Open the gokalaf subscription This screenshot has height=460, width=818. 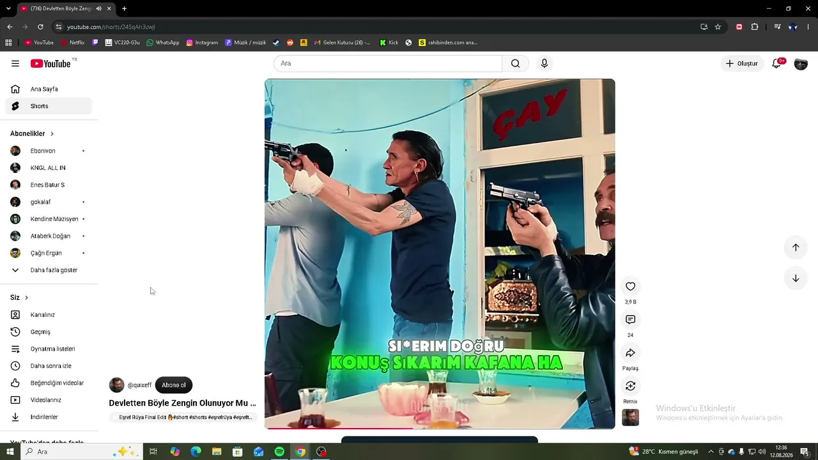point(49,202)
